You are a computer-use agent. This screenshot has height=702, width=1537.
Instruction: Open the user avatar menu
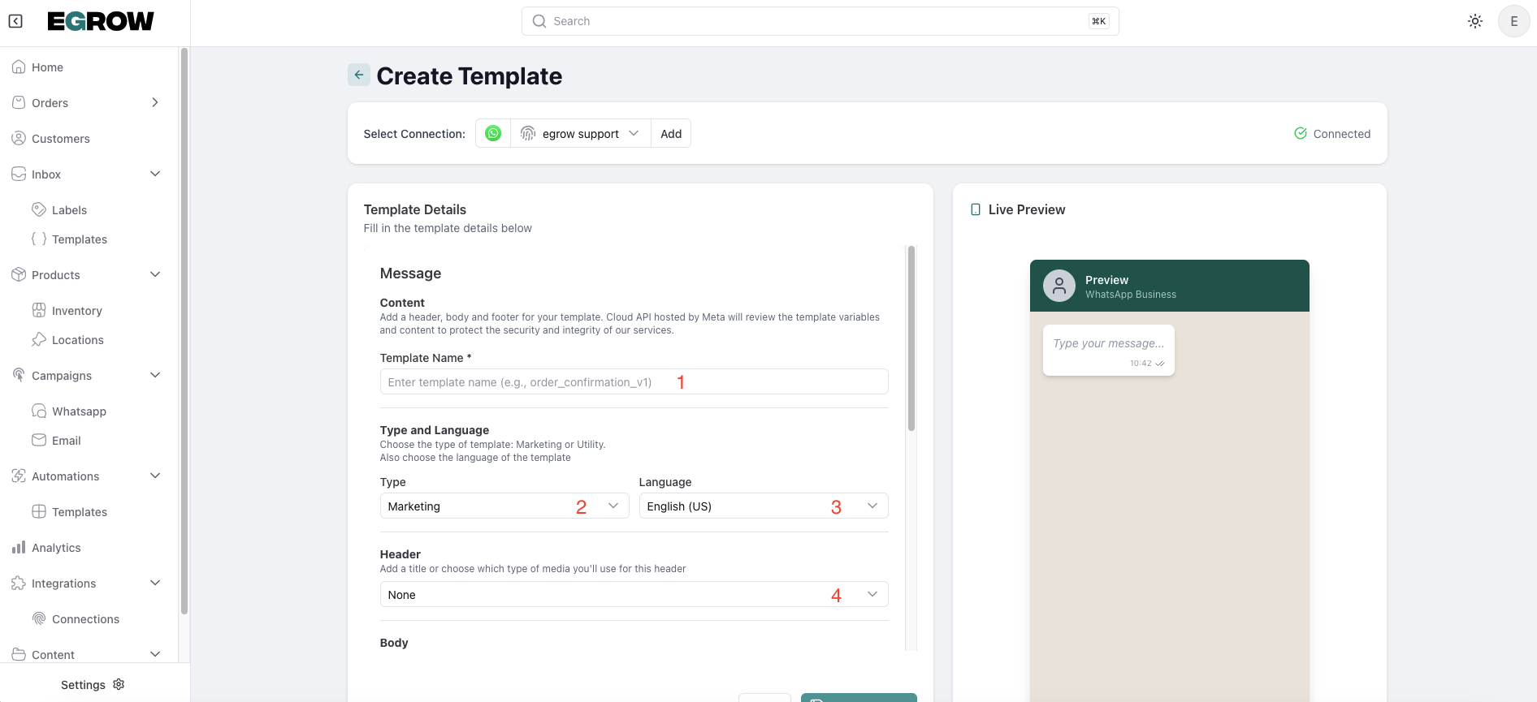[x=1513, y=21]
